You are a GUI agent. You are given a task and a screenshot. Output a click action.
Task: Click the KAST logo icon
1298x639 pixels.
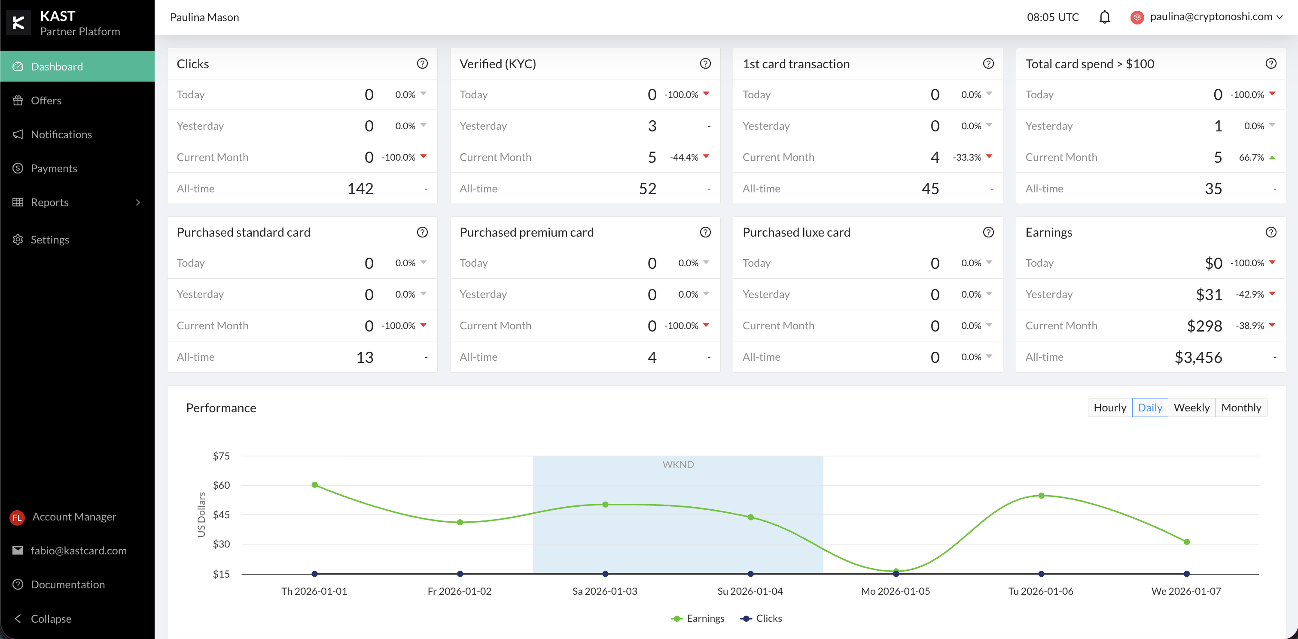point(18,23)
